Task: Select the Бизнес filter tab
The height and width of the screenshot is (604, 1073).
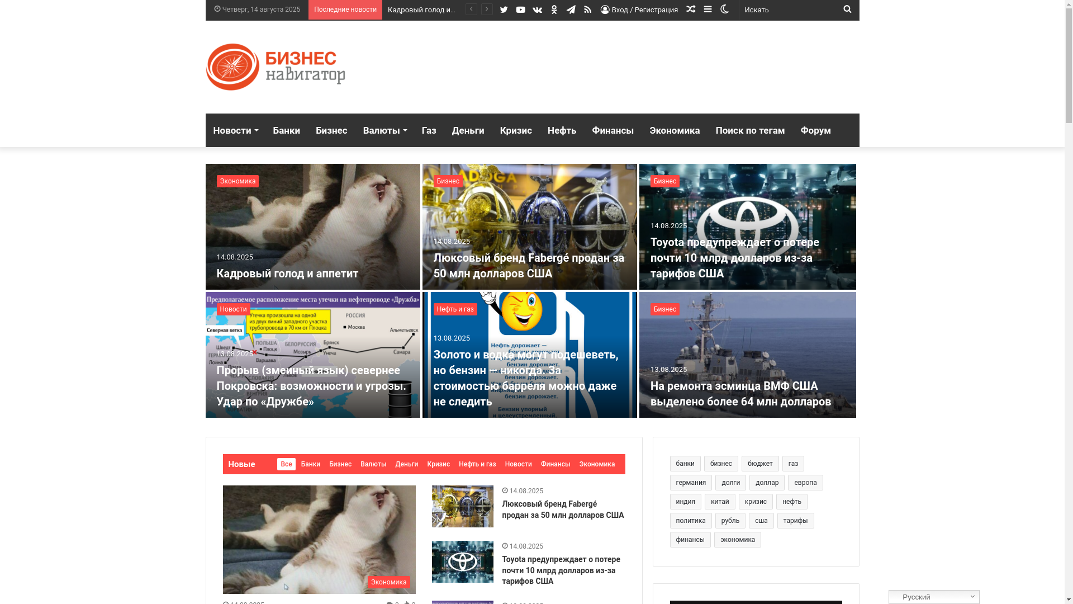Action: click(340, 464)
